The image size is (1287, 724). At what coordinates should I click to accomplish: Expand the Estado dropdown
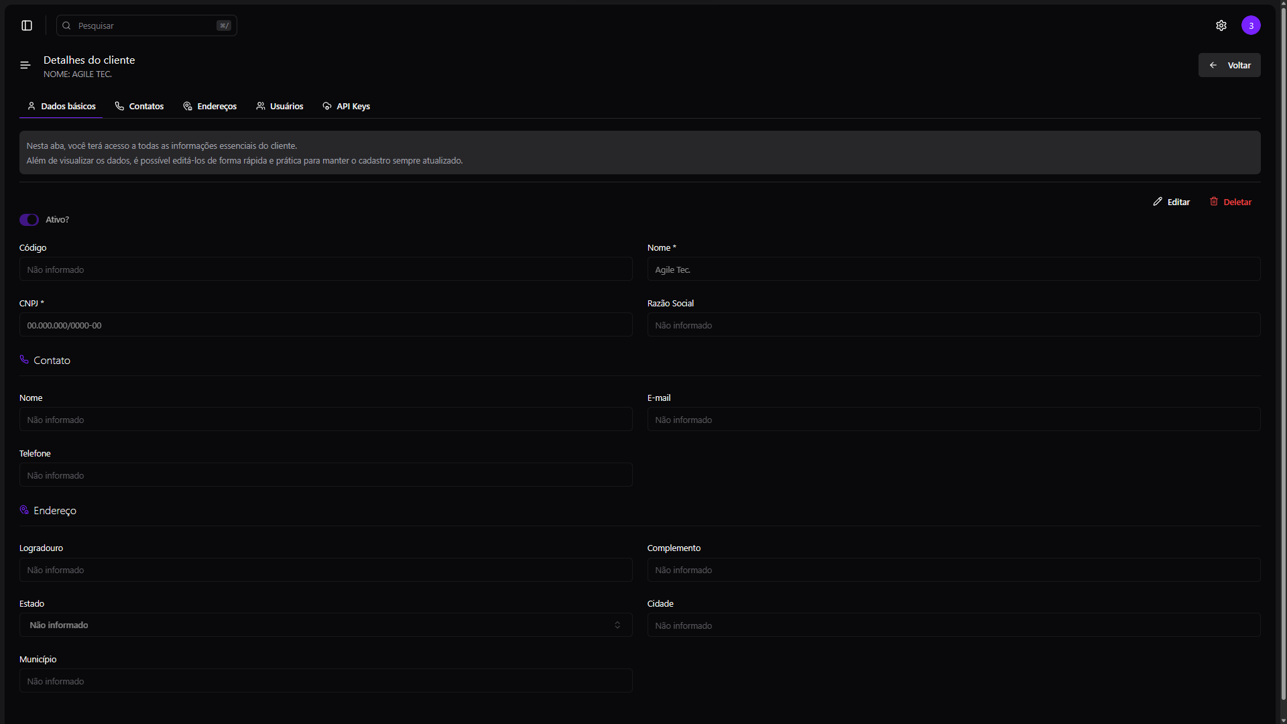325,625
